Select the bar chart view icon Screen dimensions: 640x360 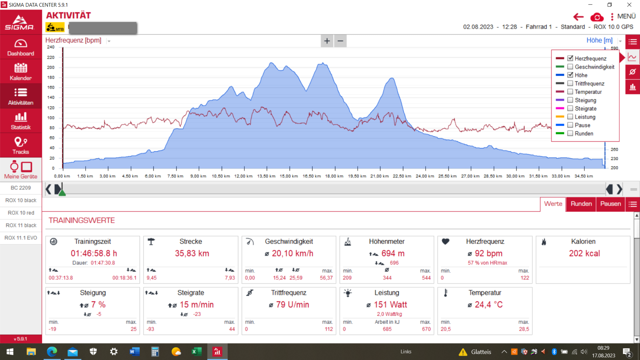pos(632,87)
